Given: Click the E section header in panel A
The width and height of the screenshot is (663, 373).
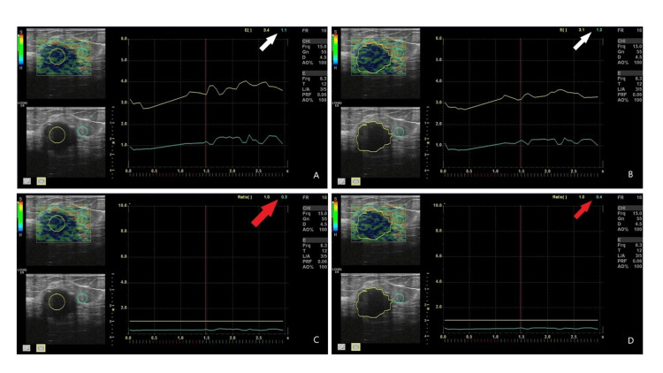Looking at the screenshot, I should 314,73.
